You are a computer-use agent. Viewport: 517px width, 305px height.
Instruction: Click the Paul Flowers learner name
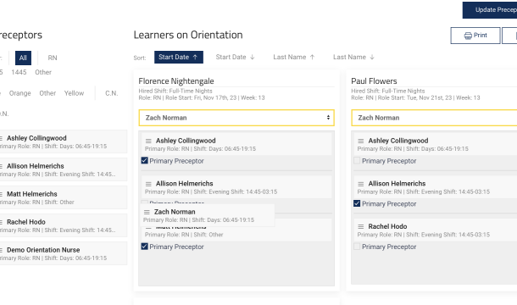(374, 81)
